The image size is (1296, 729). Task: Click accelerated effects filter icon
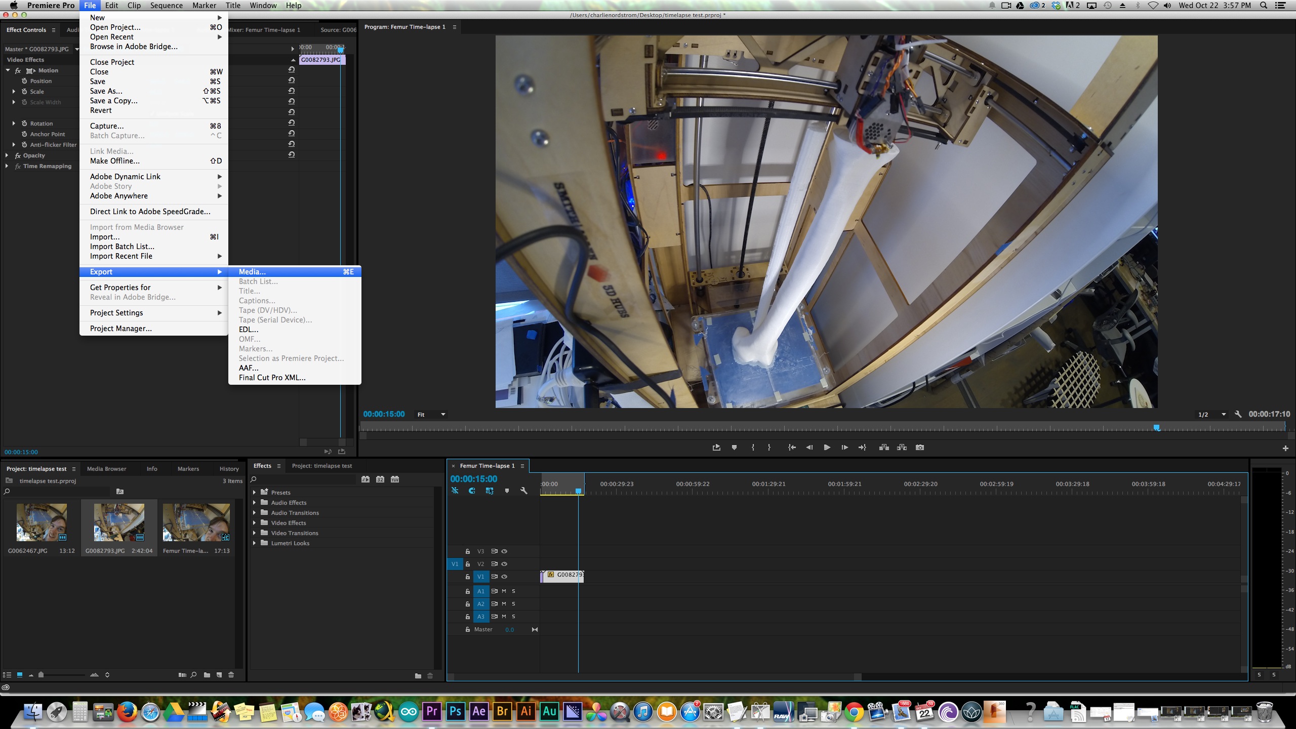[x=366, y=479]
